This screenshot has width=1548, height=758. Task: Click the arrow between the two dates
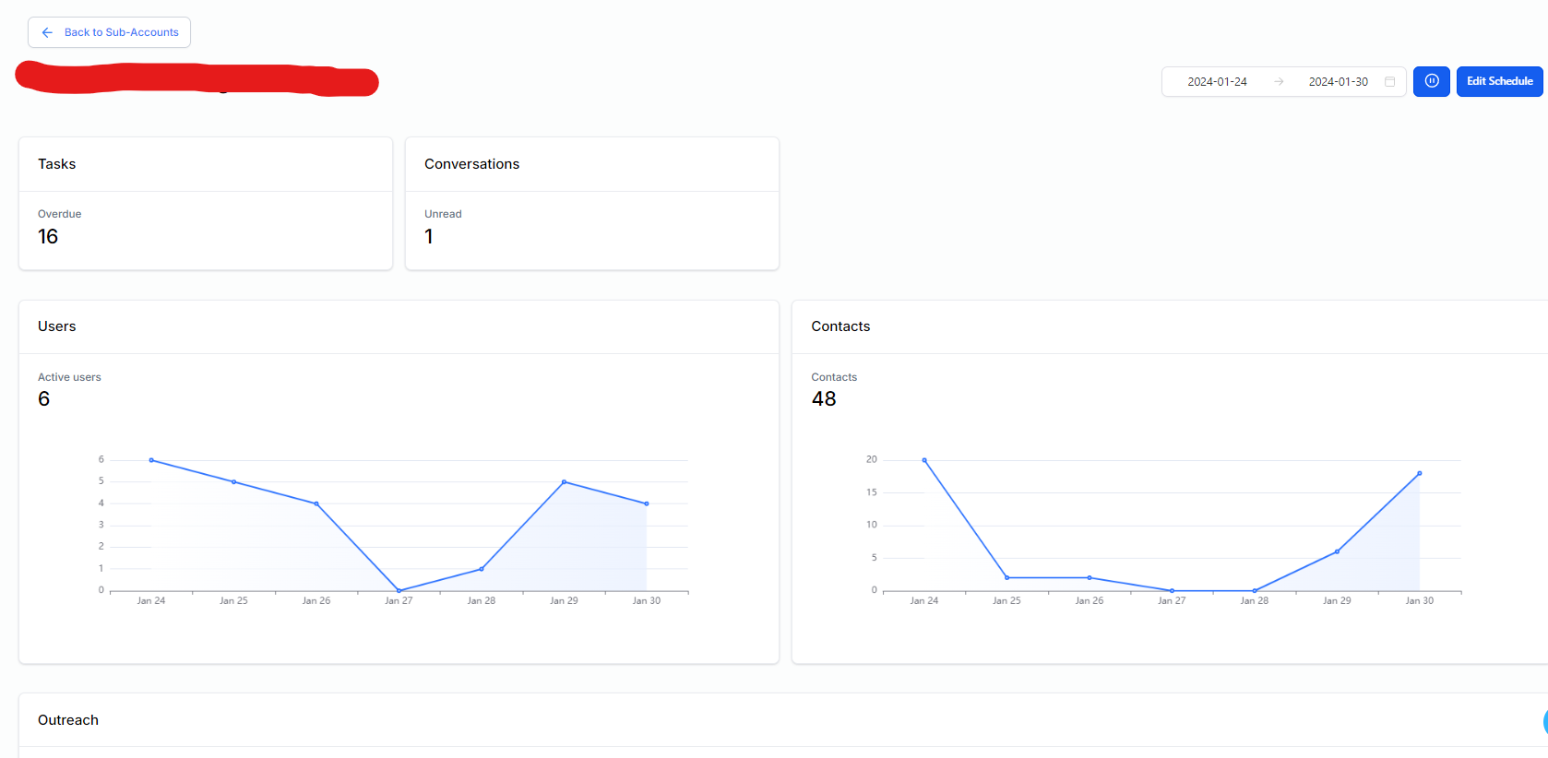point(1279,81)
